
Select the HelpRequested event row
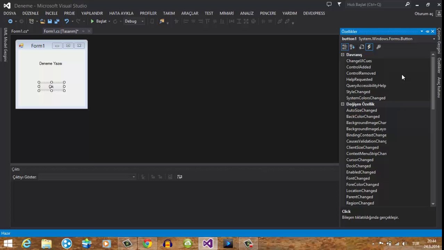point(385,80)
